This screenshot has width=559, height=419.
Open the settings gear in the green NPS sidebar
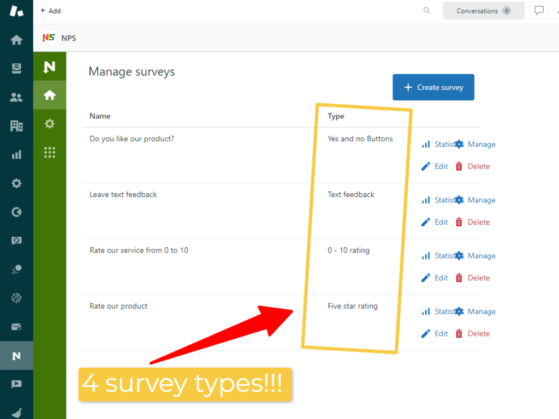pyautogui.click(x=50, y=123)
